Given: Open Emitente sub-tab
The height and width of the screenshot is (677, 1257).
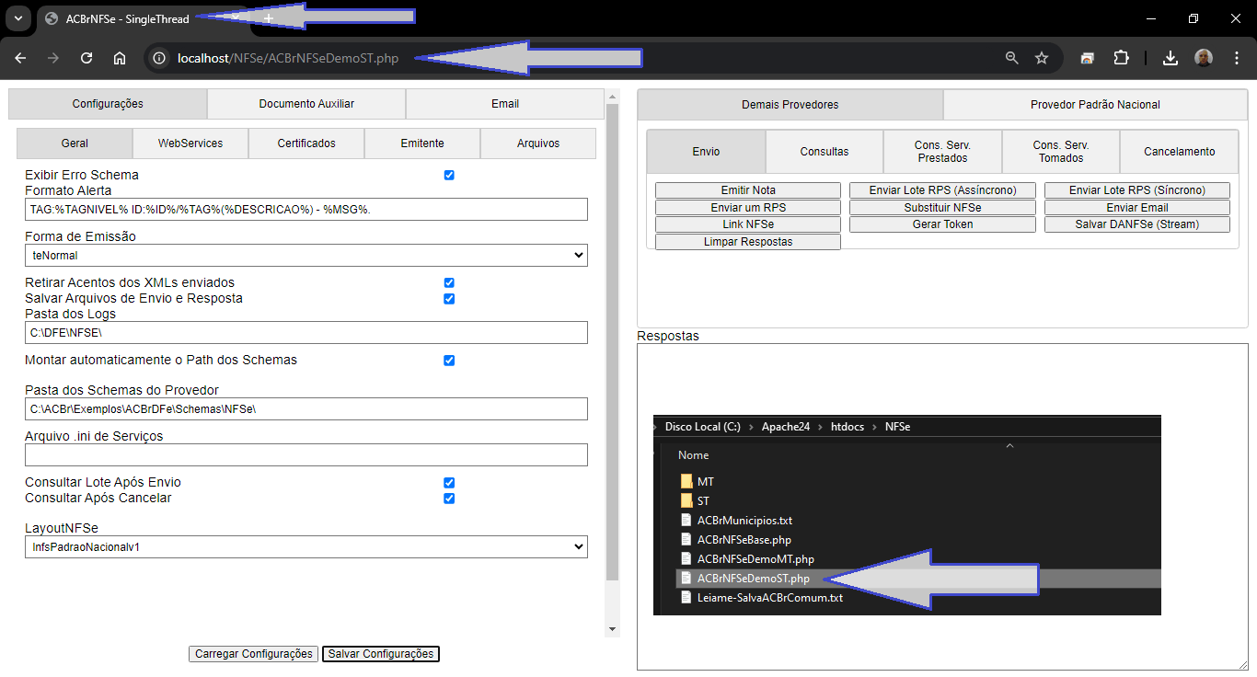Looking at the screenshot, I should click(422, 143).
